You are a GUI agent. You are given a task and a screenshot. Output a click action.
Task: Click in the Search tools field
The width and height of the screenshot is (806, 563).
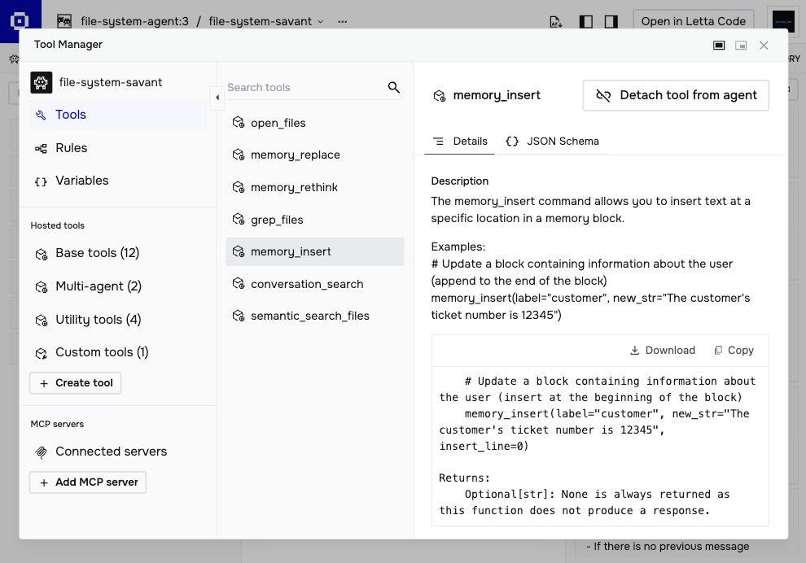pyautogui.click(x=306, y=87)
